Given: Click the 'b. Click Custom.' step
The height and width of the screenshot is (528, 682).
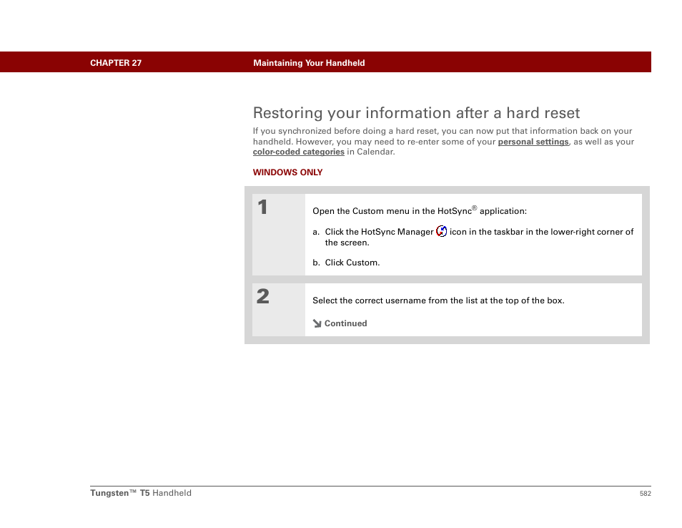Looking at the screenshot, I should [x=346, y=263].
